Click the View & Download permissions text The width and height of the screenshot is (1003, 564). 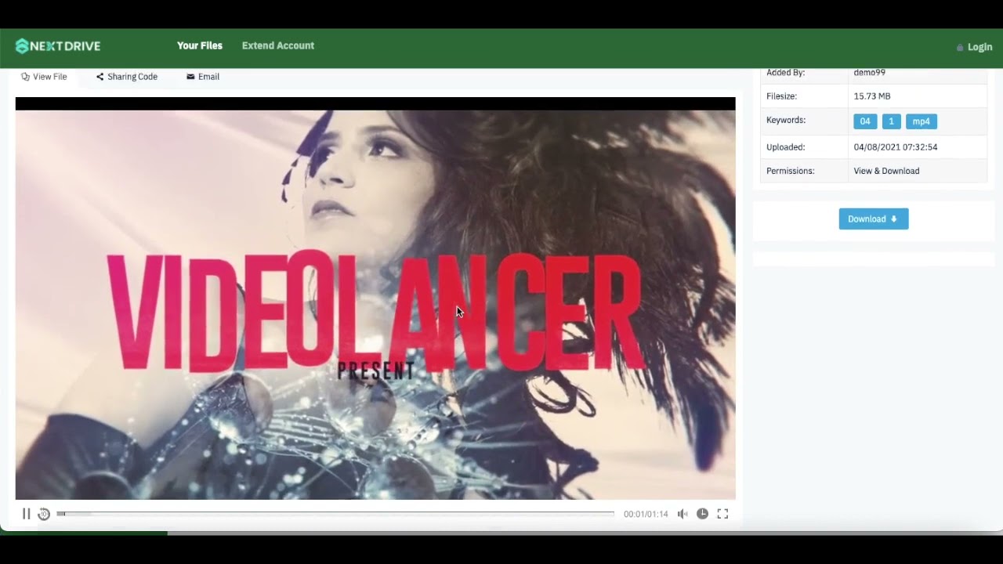pos(886,171)
